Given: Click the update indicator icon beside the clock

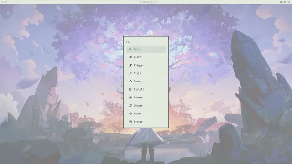Looking at the screenshot, I should [156, 2].
